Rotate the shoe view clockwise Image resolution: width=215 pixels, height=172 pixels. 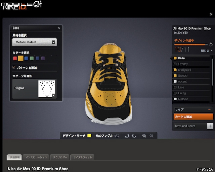point(127,136)
